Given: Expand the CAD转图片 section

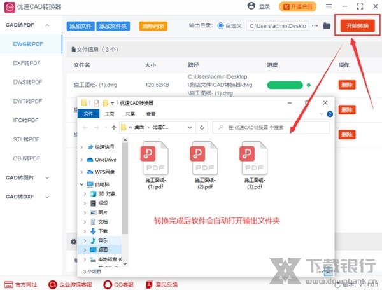Looking at the screenshot, I should 47,177.
